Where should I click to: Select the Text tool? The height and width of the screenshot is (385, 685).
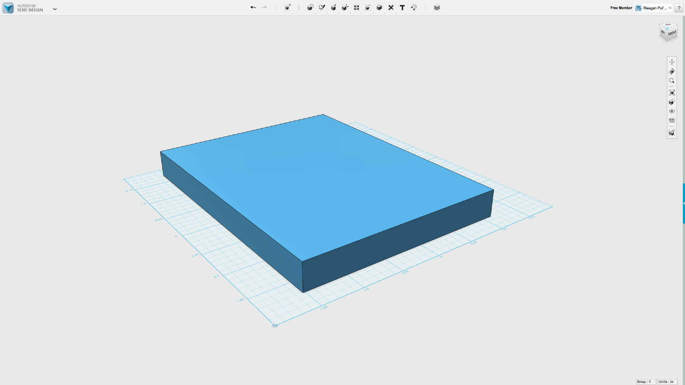402,7
